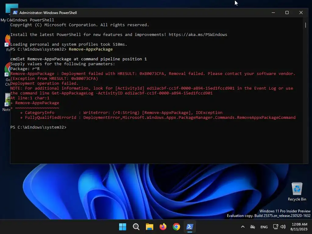Image resolution: width=312 pixels, height=234 pixels.
Task: Click 'Loading personal and system profiles' line
Action: (69, 44)
